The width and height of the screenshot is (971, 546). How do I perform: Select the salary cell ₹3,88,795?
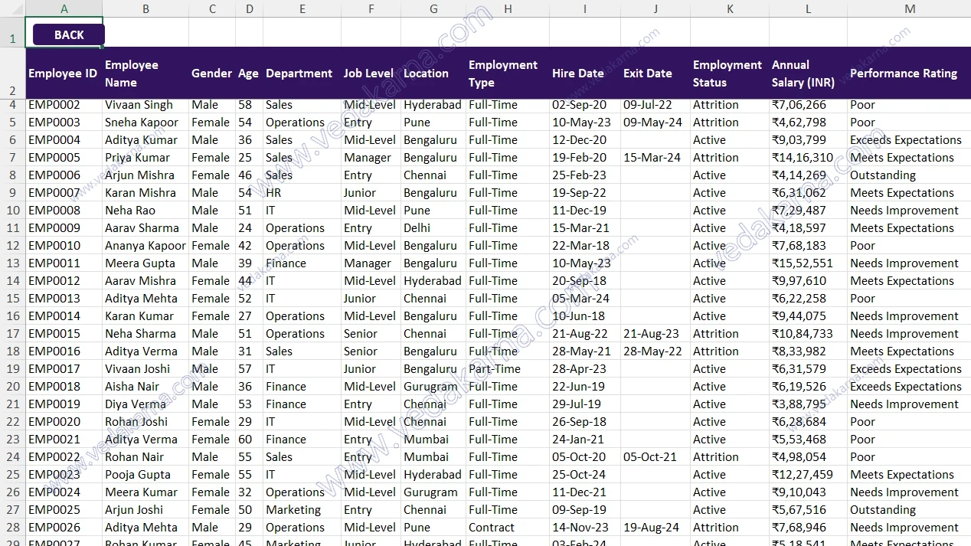click(809, 404)
